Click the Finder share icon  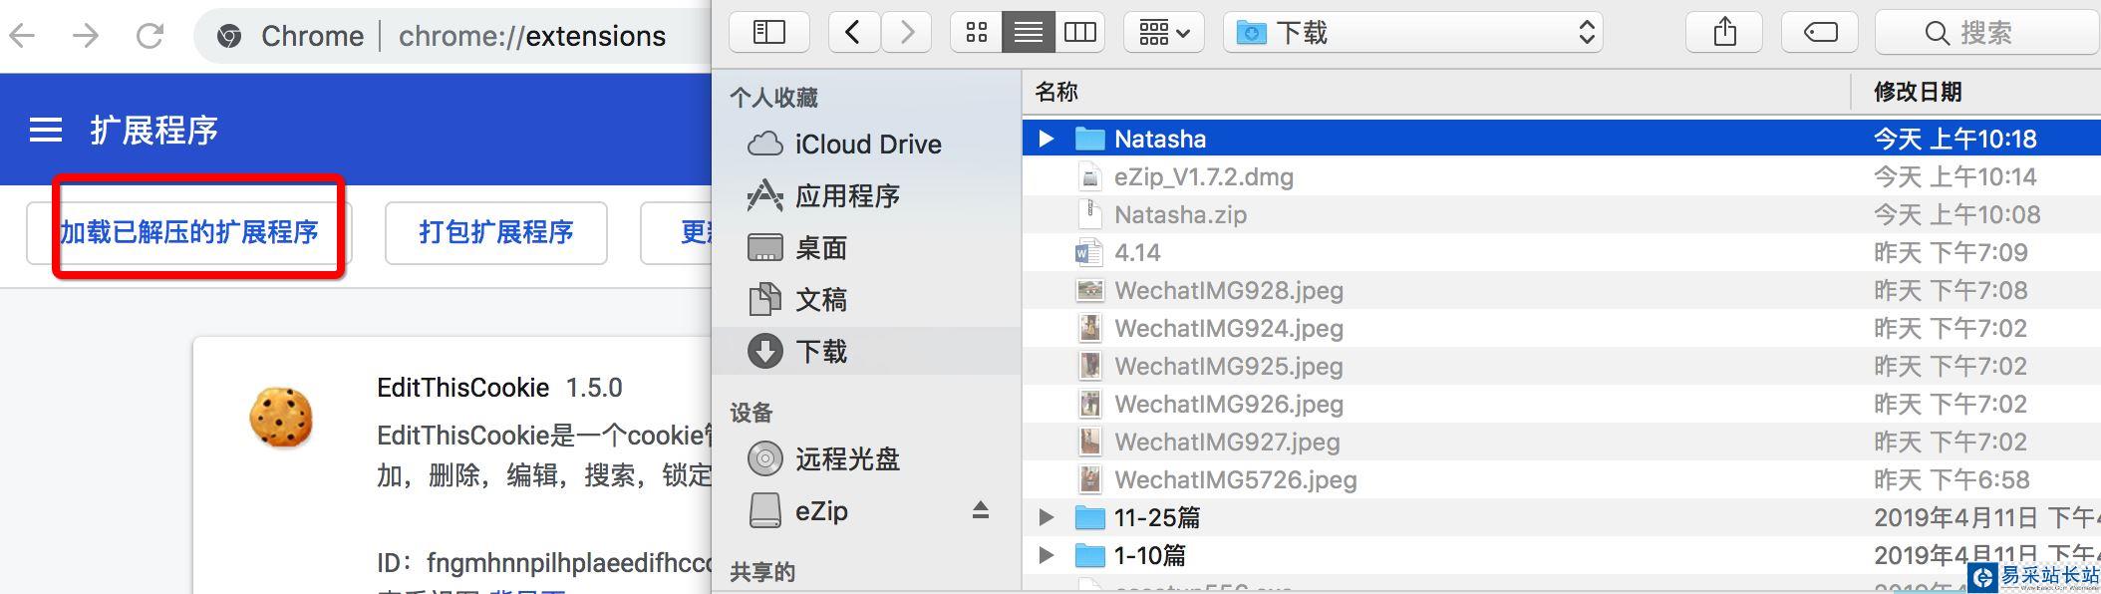pyautogui.click(x=1724, y=33)
